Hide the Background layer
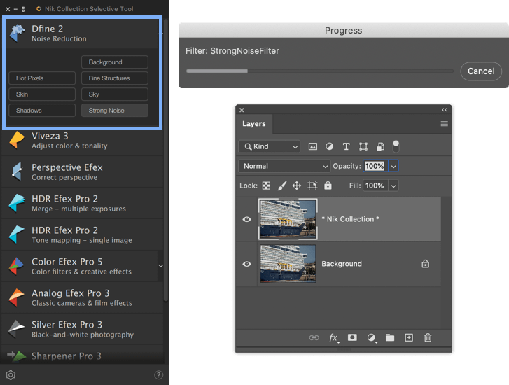 pyautogui.click(x=246, y=264)
